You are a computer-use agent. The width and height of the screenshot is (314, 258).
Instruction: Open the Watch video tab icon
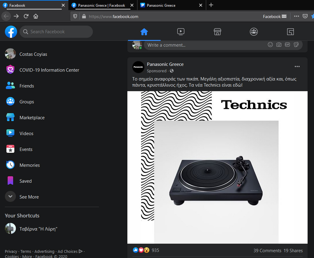point(181,32)
